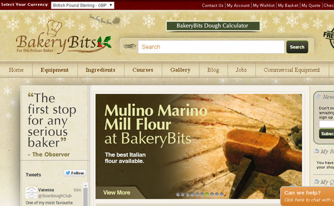Click the basket icon next to My Basket sidebar
Screen dimensions: 334x206
[x=317, y=151]
